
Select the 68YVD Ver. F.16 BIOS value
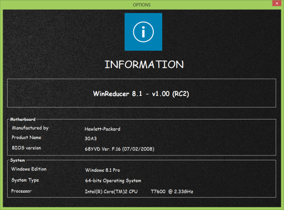pos(119,148)
